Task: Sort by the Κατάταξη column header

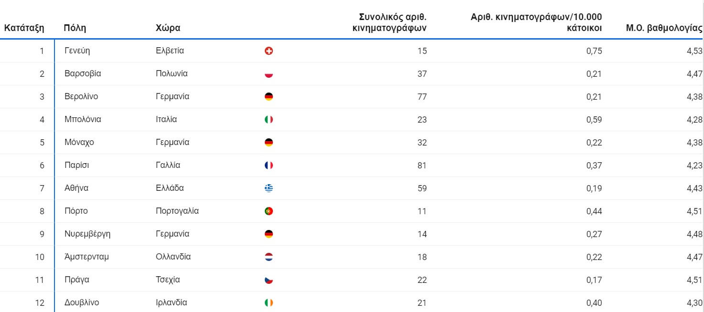Action: click(24, 28)
